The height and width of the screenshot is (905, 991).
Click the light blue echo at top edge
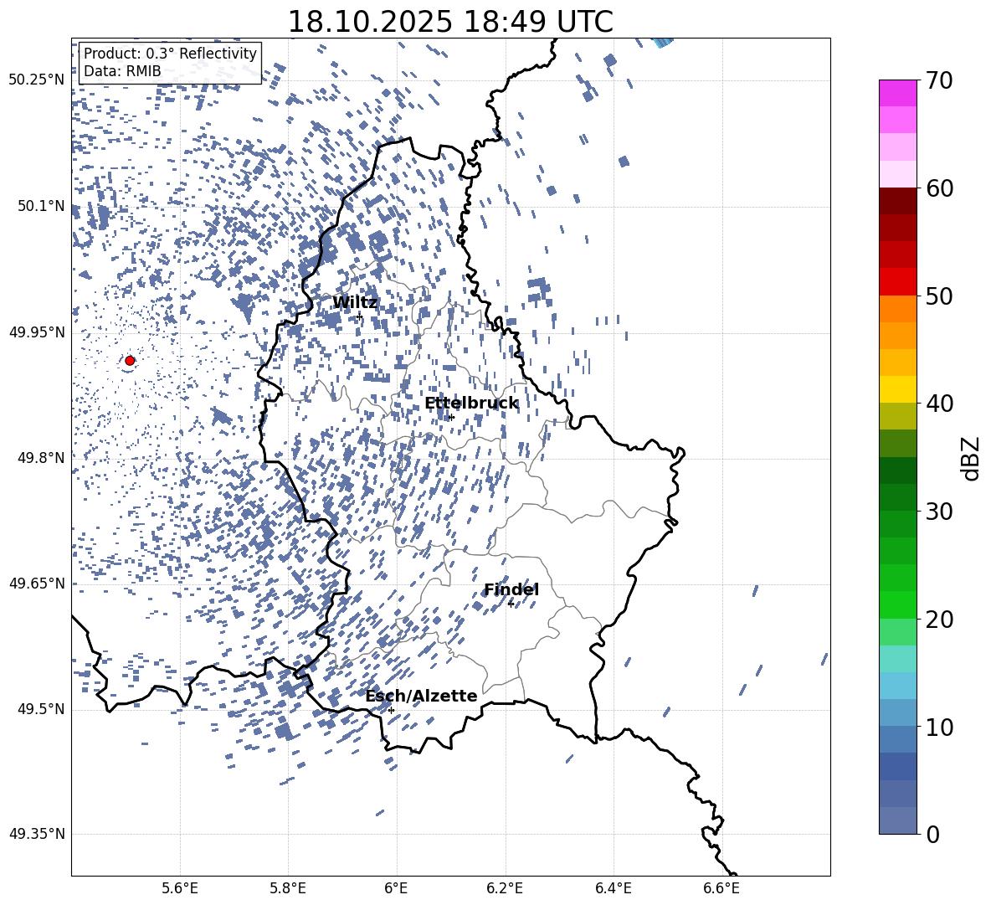(662, 43)
